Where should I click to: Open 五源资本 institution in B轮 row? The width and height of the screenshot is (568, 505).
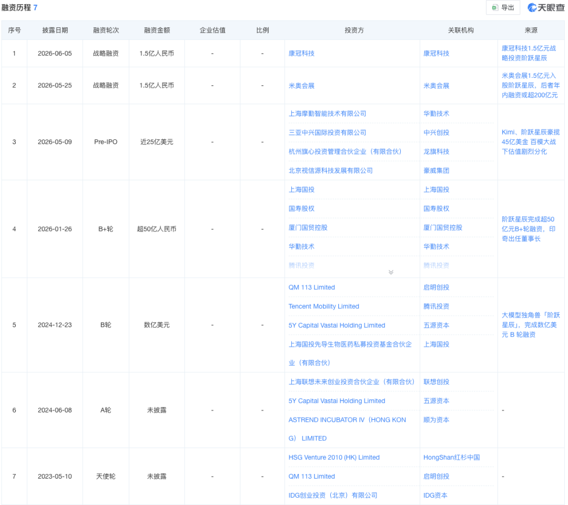[436, 325]
